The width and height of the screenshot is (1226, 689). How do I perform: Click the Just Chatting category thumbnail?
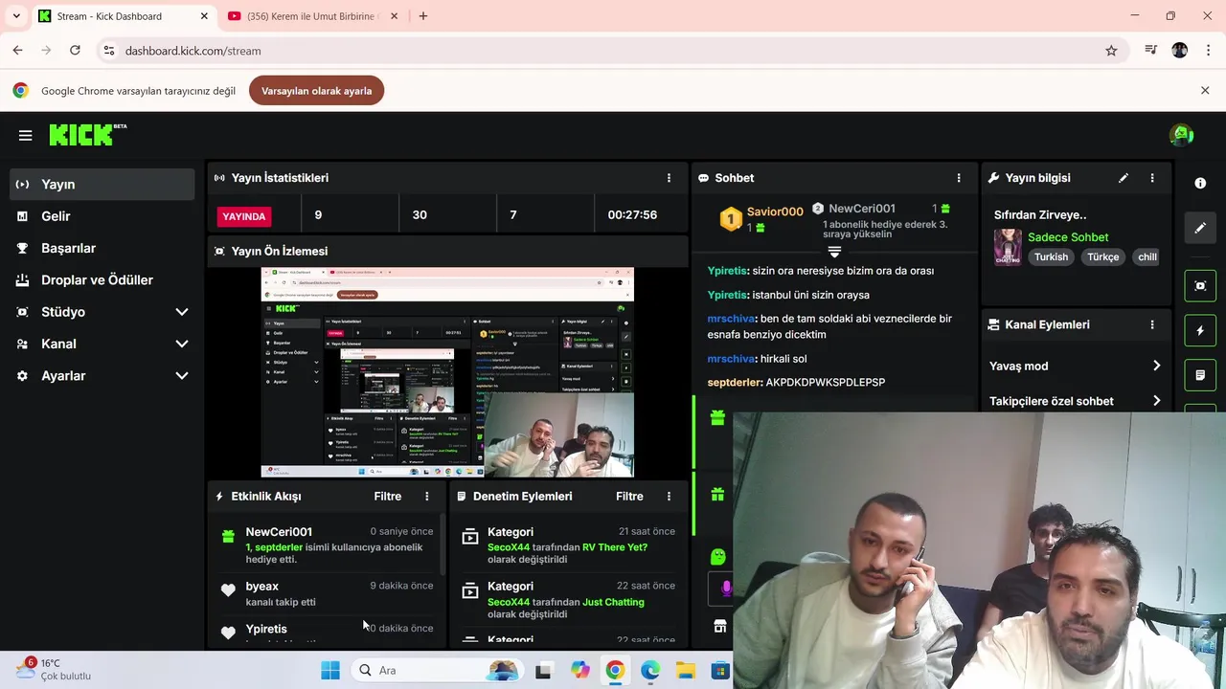1008,247
